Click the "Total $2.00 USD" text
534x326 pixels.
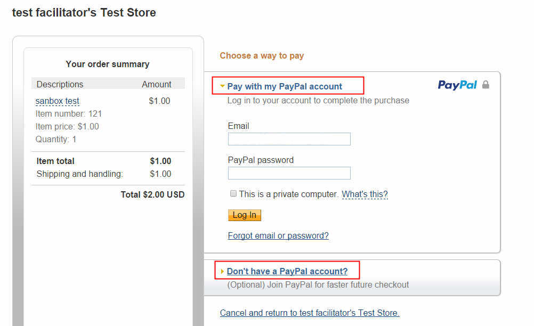[152, 194]
